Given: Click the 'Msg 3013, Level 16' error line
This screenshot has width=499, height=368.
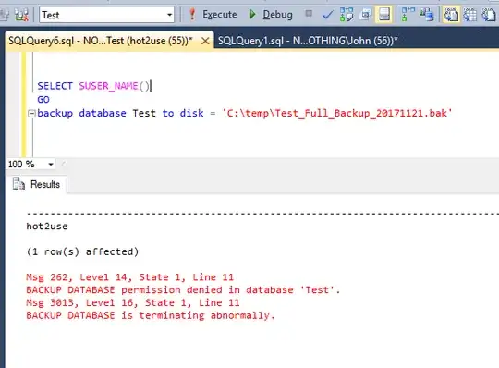Looking at the screenshot, I should [x=133, y=302].
